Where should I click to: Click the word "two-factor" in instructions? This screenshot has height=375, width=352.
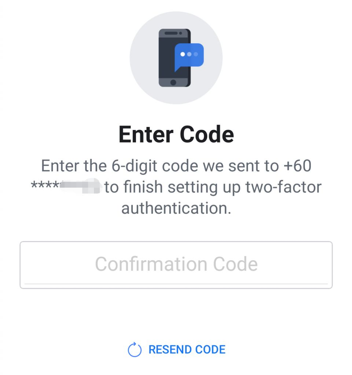tap(283, 187)
